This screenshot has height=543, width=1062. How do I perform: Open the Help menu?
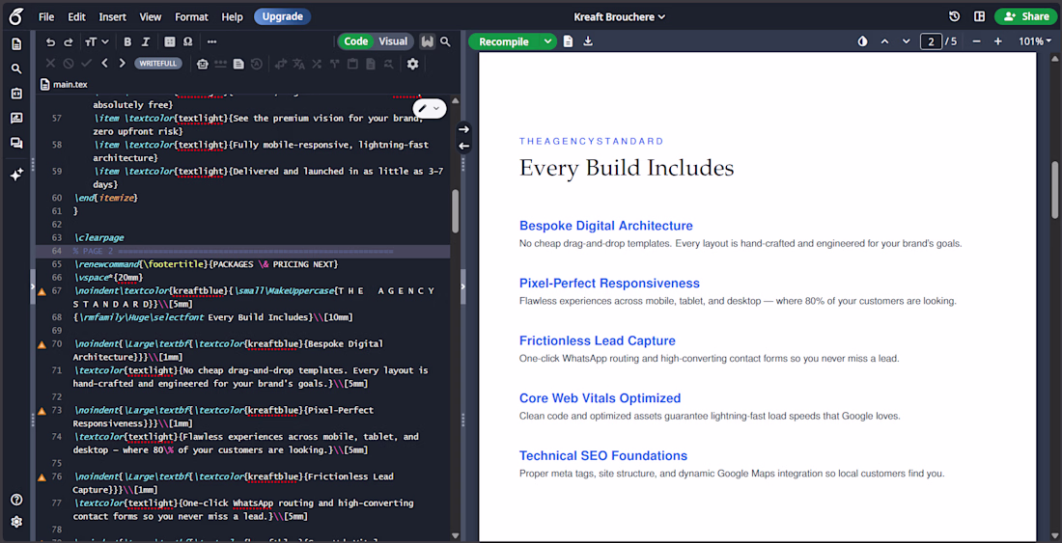[233, 17]
